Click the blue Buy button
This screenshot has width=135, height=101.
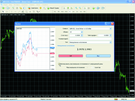[x=98, y=56]
